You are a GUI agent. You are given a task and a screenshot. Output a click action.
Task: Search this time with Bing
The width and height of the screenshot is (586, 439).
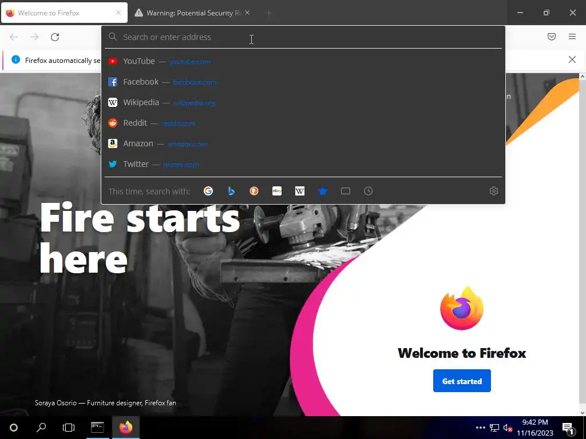tap(231, 191)
